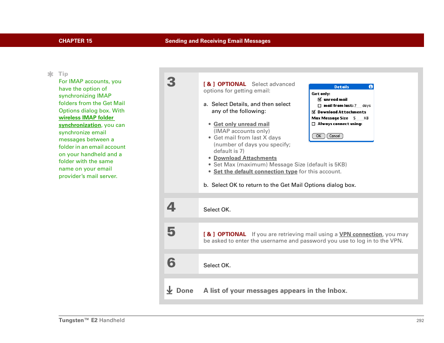Open the Download Attachments link
This screenshot has height=343, width=444.
[245, 158]
